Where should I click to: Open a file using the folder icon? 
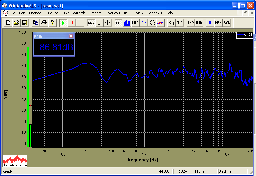click(16, 23)
